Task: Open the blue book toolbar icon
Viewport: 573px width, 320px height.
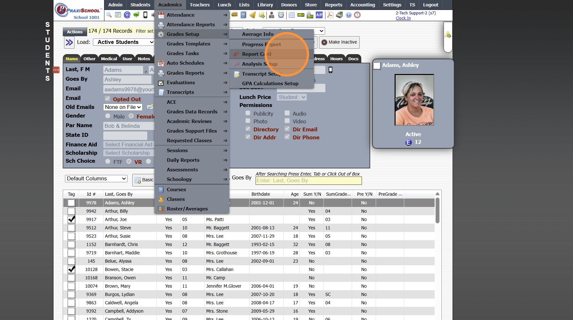Action: click(x=243, y=15)
